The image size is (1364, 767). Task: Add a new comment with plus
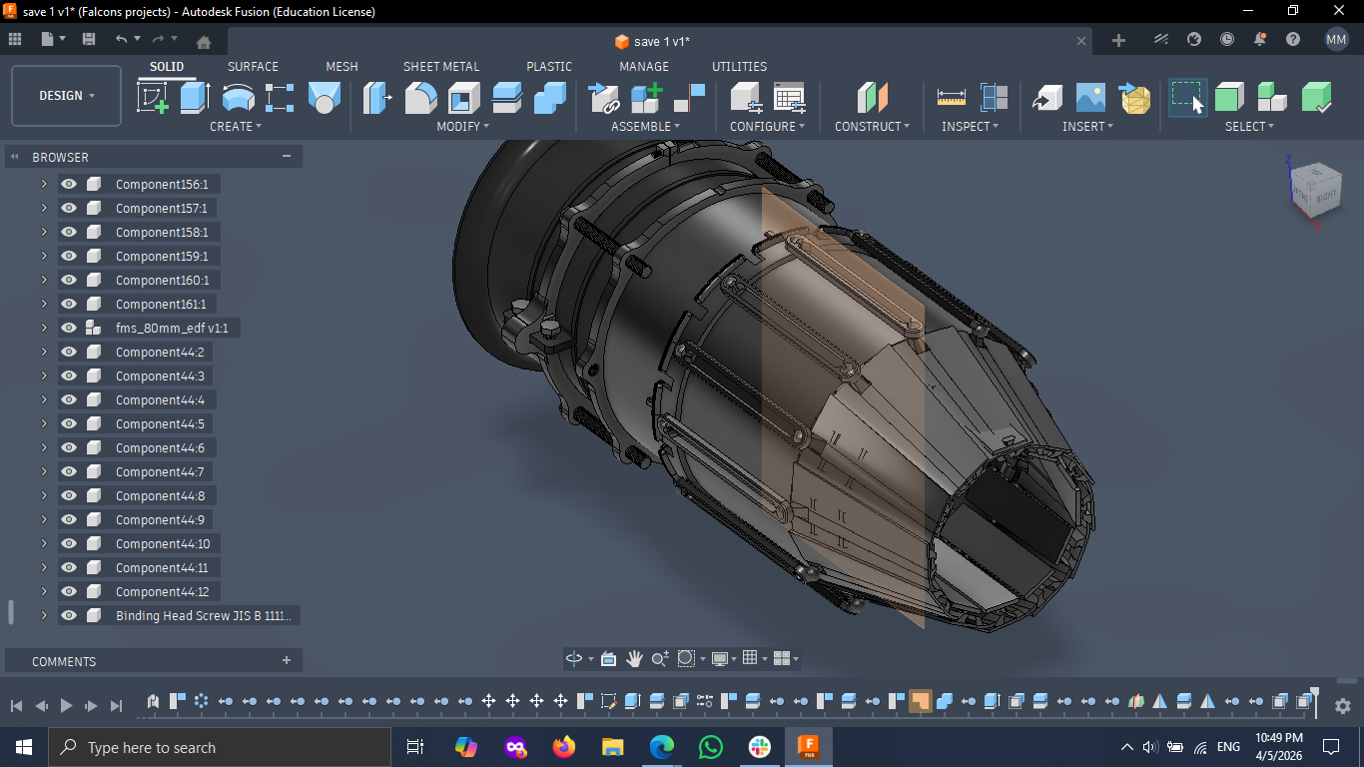[x=287, y=660]
